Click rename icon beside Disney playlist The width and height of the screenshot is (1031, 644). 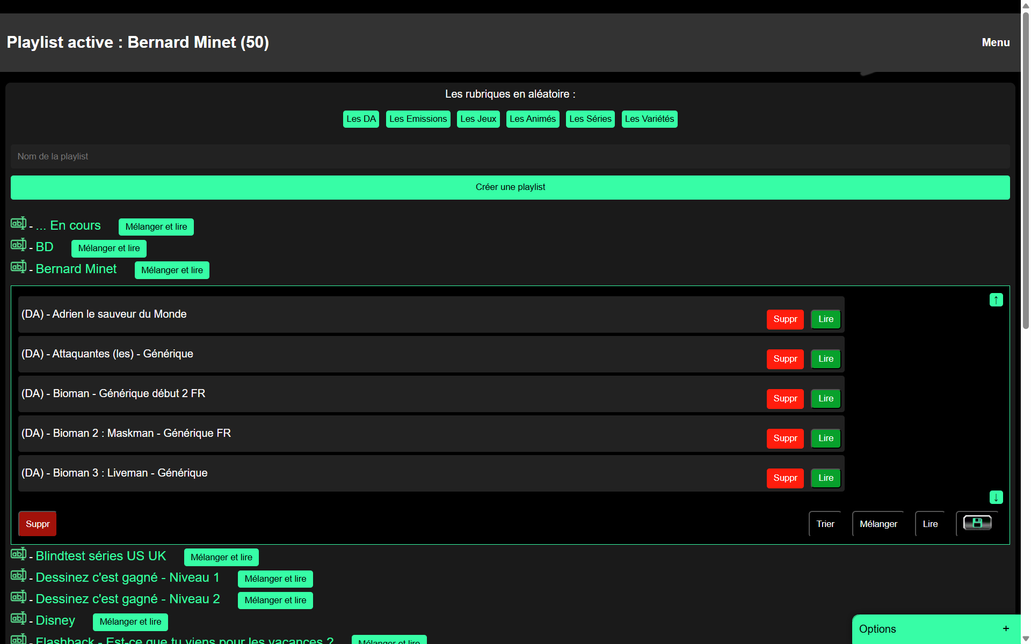tap(18, 618)
